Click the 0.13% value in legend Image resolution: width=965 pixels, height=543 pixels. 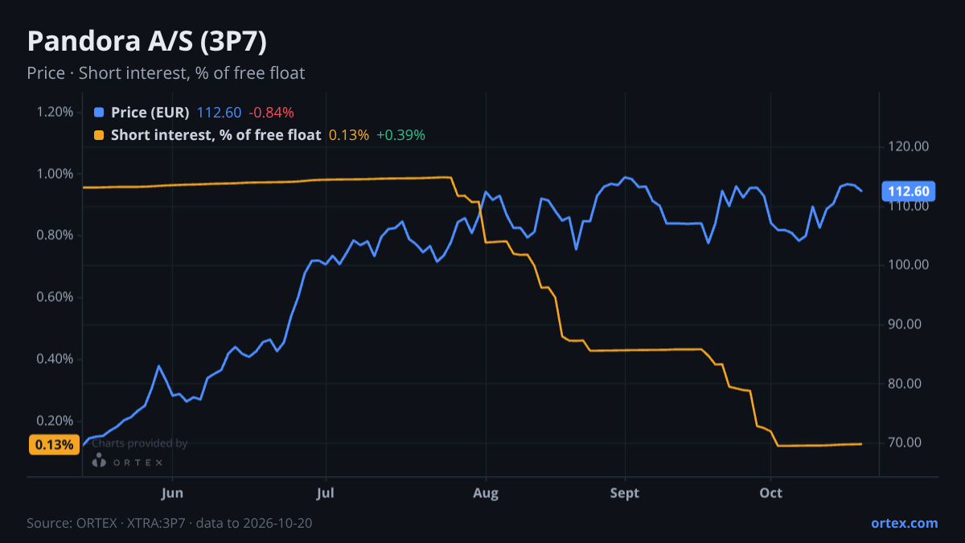click(349, 134)
